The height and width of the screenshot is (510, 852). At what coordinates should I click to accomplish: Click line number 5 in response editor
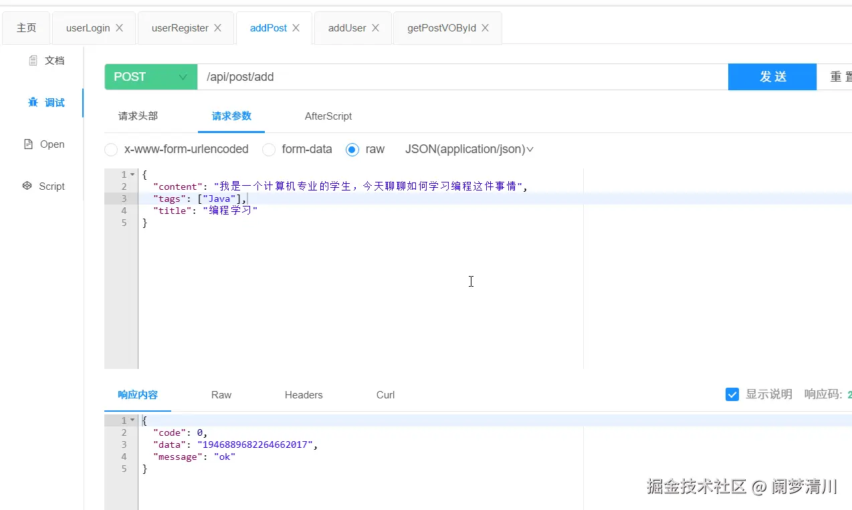click(x=124, y=469)
